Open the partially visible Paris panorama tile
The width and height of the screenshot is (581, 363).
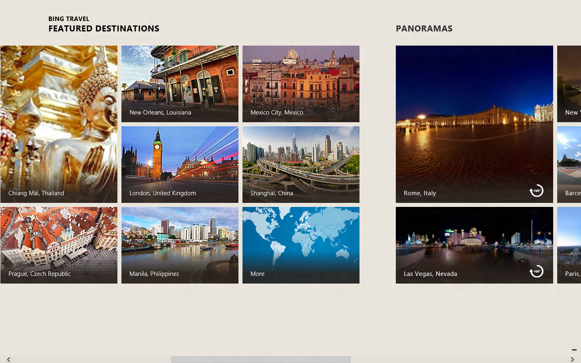(569, 245)
